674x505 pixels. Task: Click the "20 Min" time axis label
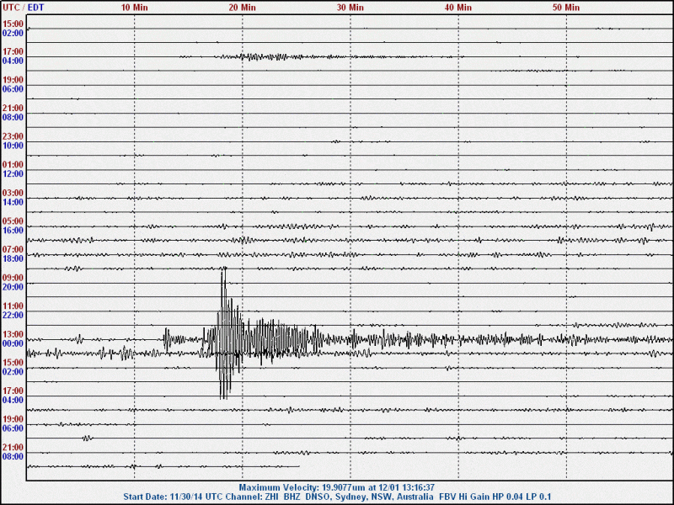coord(242,8)
